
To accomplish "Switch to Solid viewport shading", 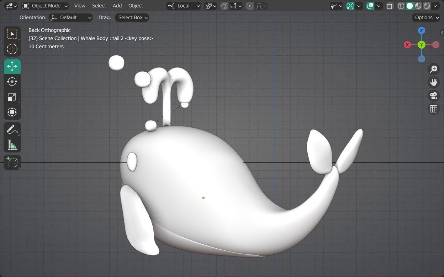I will click(x=409, y=6).
